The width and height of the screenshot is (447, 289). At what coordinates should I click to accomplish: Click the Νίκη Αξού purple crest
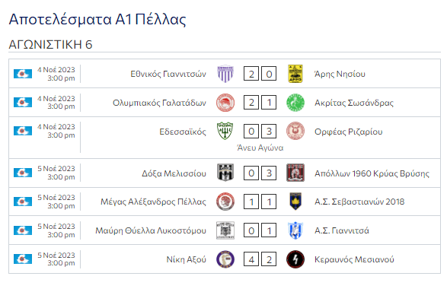(x=225, y=259)
